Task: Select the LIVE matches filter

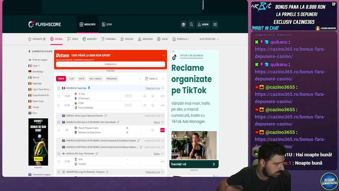Action: [x=72, y=79]
